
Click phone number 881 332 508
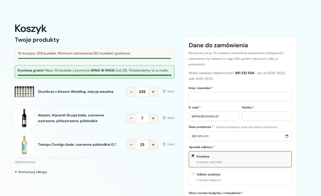click(x=245, y=73)
